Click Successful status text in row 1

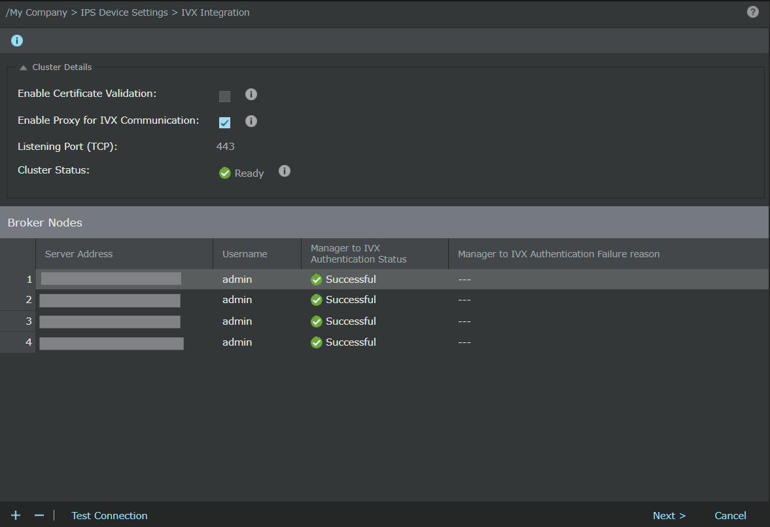(351, 280)
